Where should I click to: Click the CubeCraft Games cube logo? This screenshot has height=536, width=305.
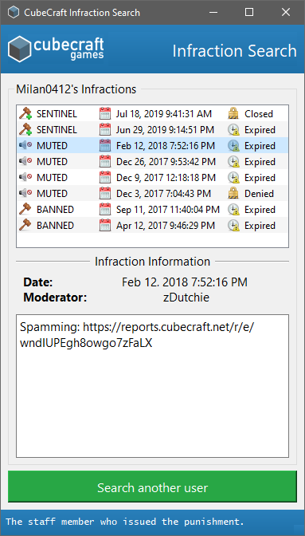[19, 49]
